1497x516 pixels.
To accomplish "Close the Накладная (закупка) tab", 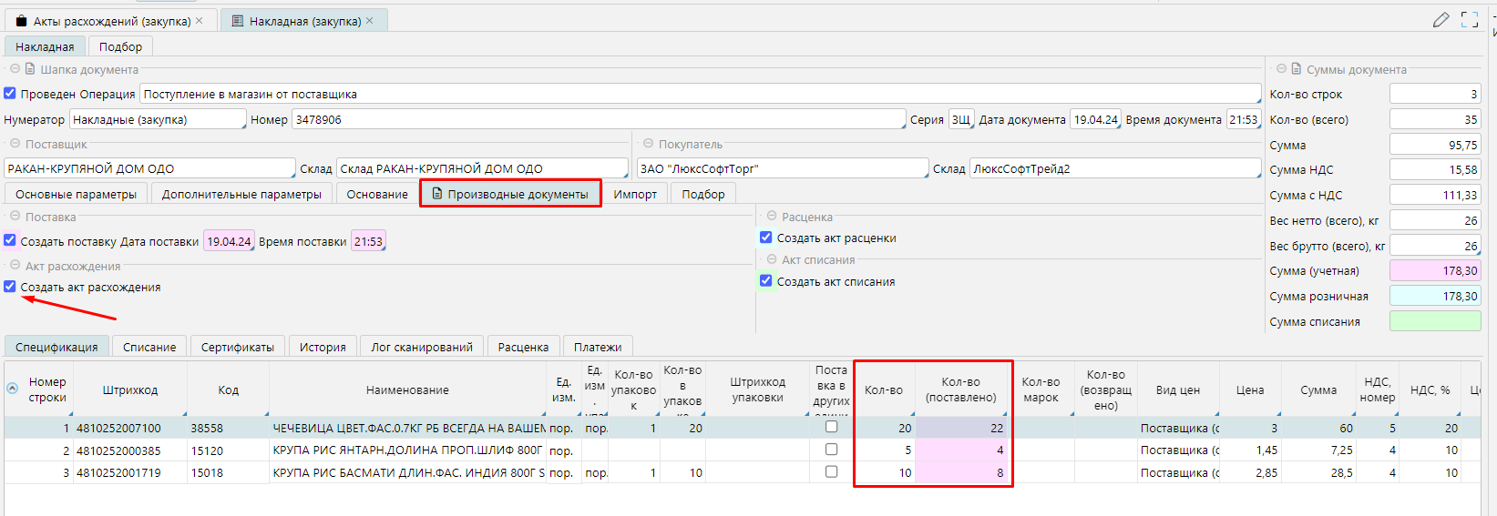I will [370, 21].
